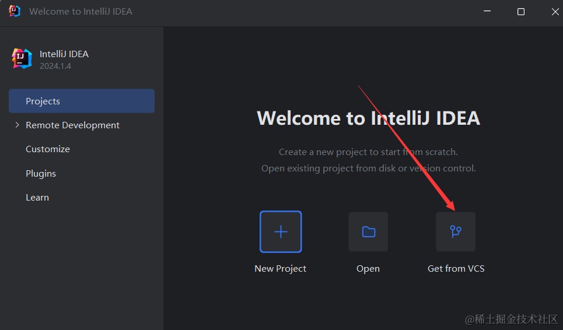563x330 pixels.
Task: Click the New Project plus icon
Action: (281, 231)
